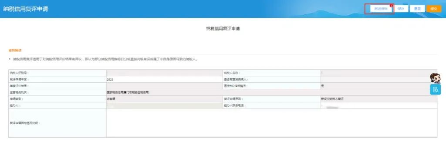
Task: Click the 是否有重新纳税人 value field
Action: [x=378, y=79]
